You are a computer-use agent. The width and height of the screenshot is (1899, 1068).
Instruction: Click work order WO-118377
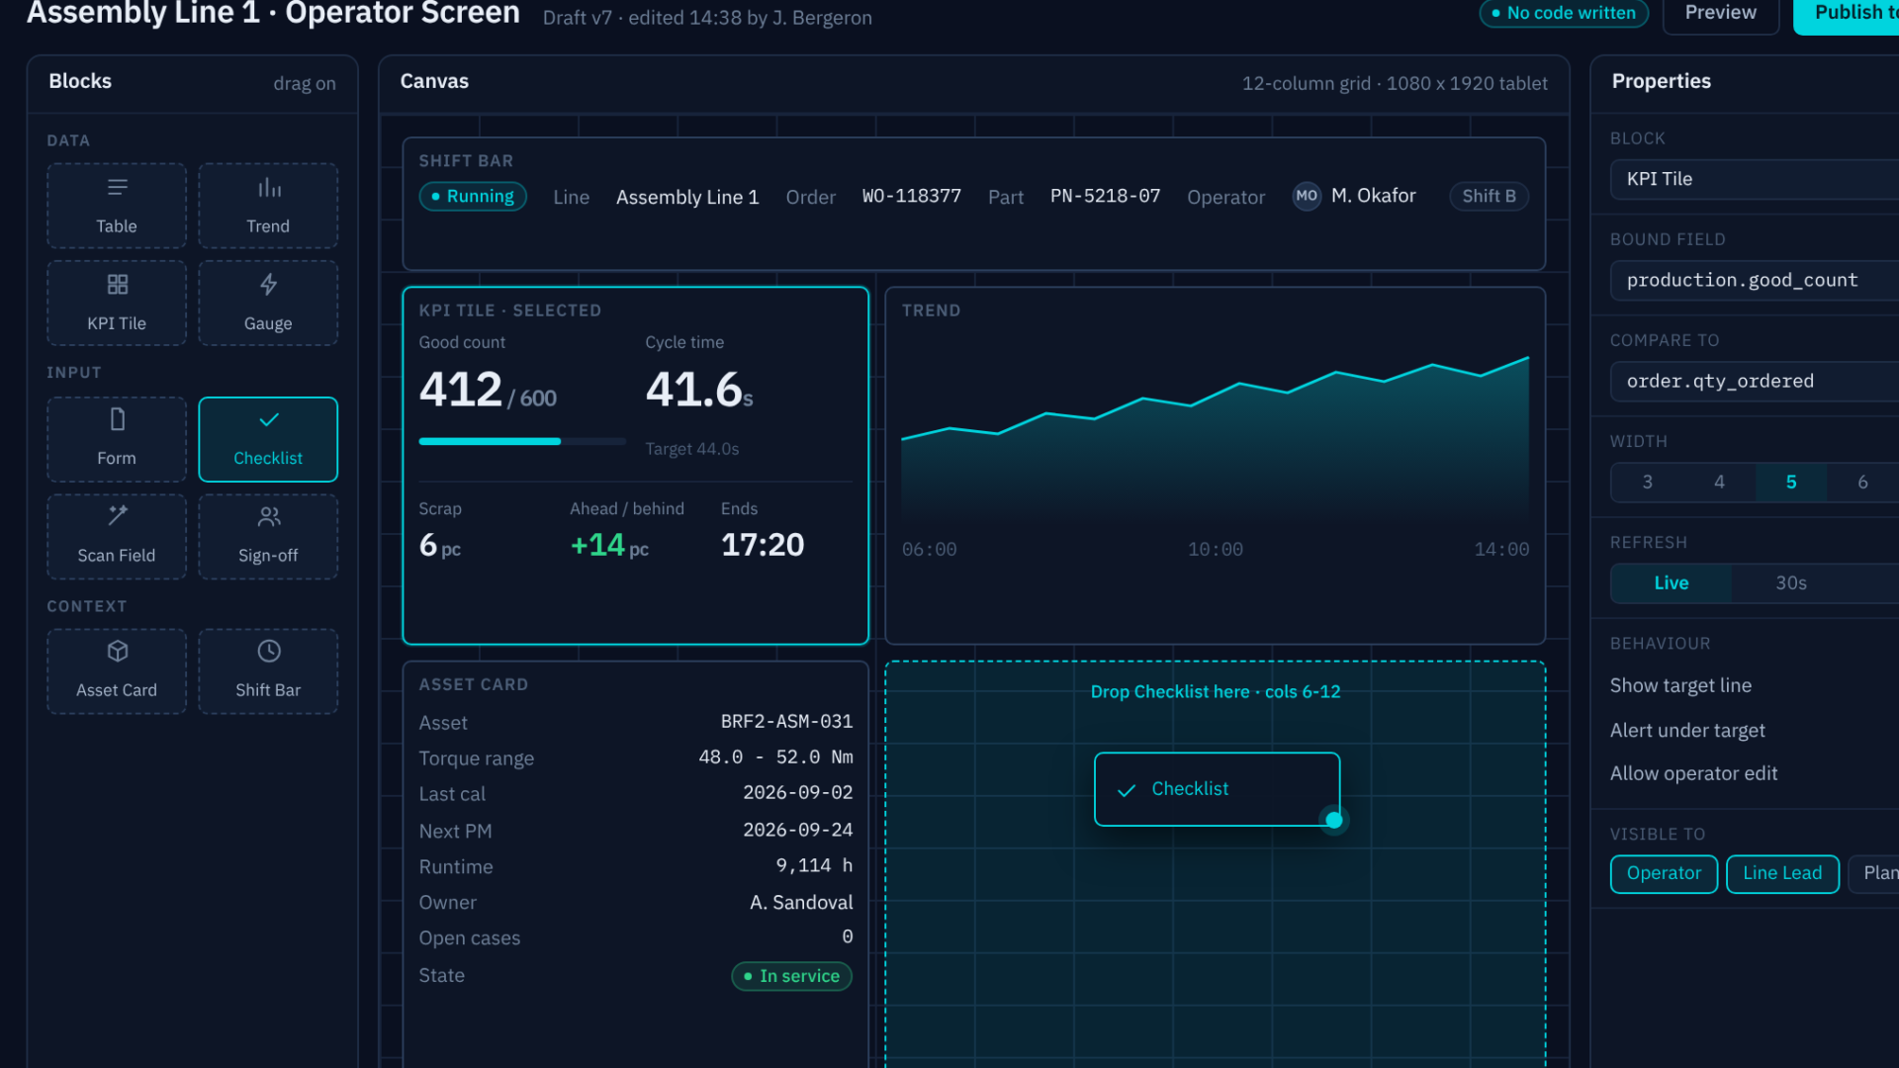912,196
